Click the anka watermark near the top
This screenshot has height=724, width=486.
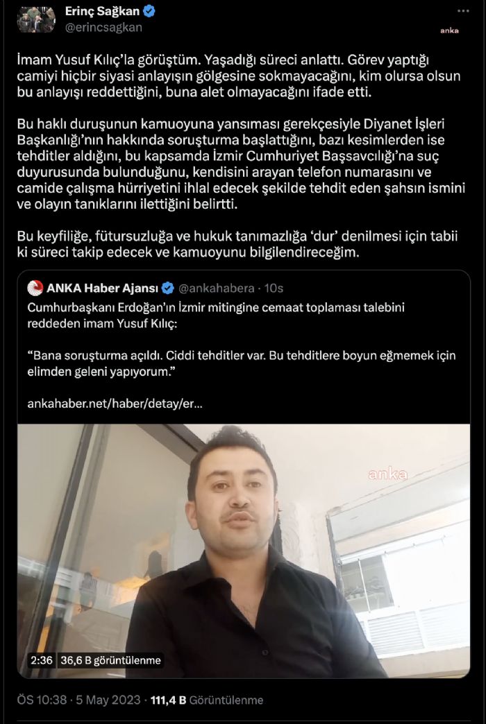click(x=449, y=31)
